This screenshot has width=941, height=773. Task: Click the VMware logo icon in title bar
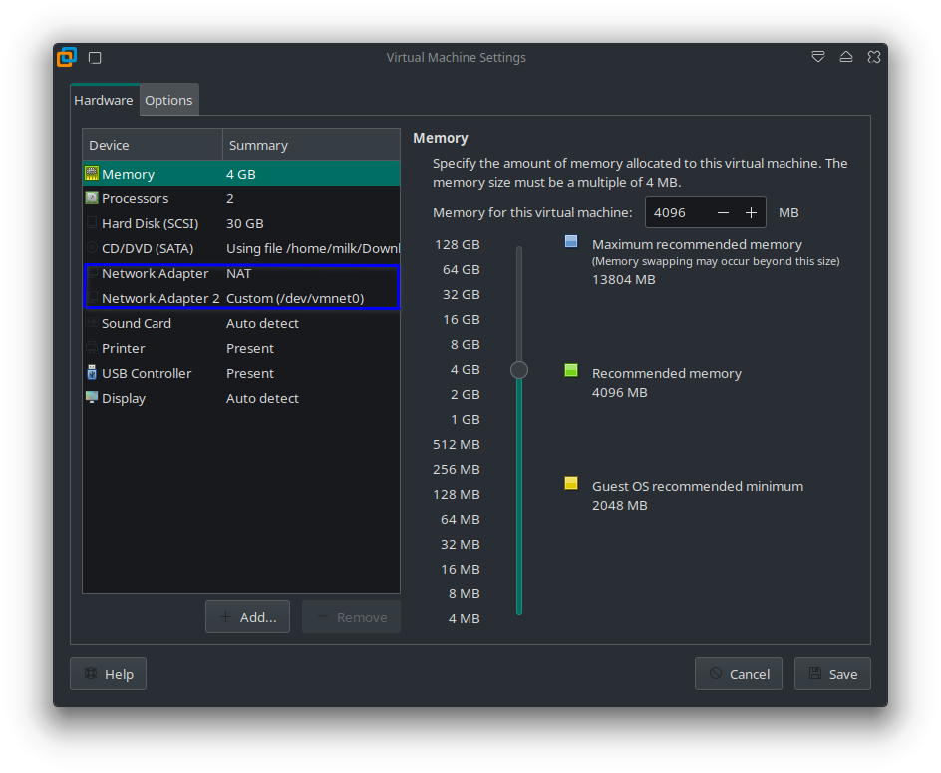(67, 57)
